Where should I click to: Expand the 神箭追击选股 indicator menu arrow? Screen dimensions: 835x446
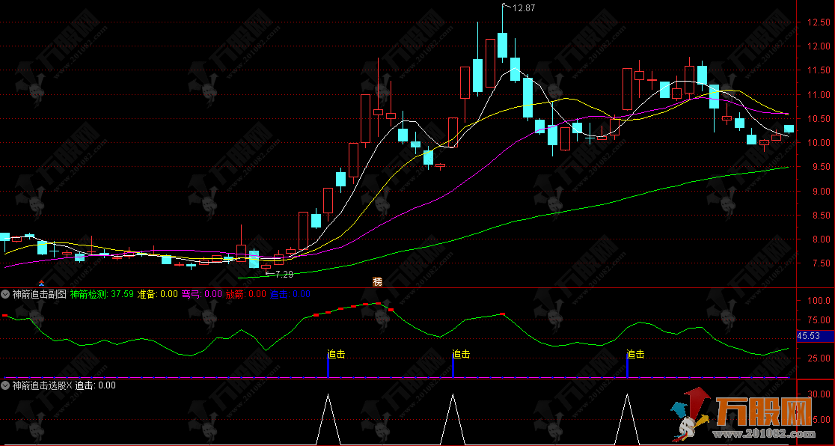6,385
